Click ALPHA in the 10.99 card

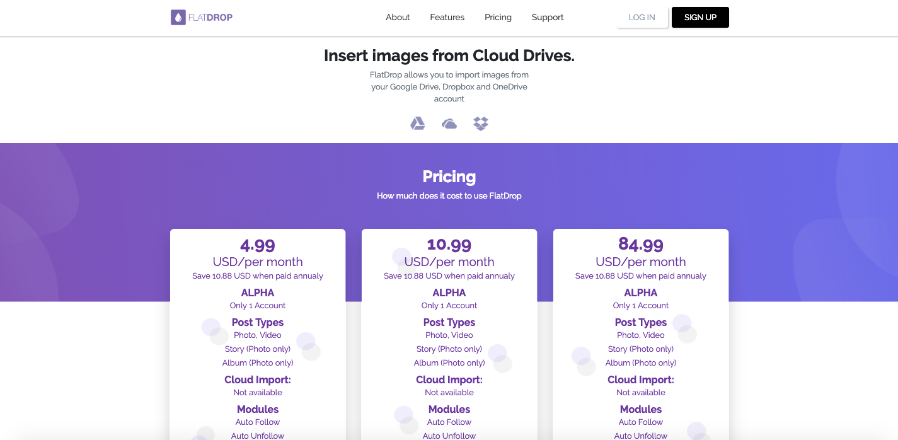click(449, 292)
